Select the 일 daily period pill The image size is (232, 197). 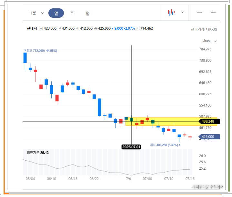56,13
